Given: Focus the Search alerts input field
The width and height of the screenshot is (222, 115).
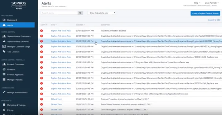Looking at the screenshot, I should tap(59, 13).
